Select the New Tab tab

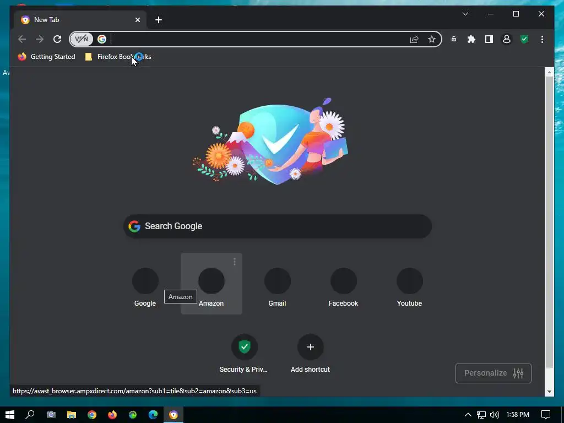point(80,20)
